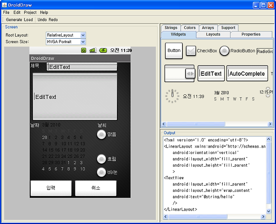Pick the Button widget from the palette

point(174,50)
